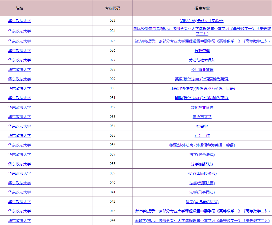Click the 汉语言文学 link

[x=202, y=117]
